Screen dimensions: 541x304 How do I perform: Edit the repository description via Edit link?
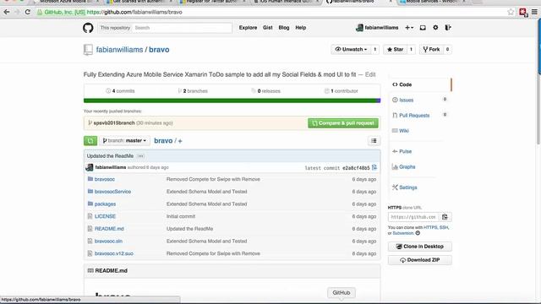(370, 74)
